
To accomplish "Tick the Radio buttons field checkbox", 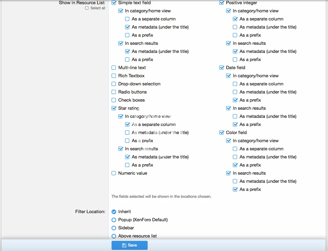I will click(114, 92).
